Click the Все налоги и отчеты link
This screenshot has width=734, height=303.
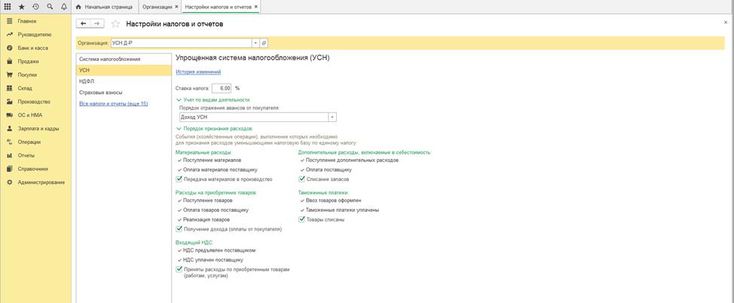pyautogui.click(x=114, y=103)
